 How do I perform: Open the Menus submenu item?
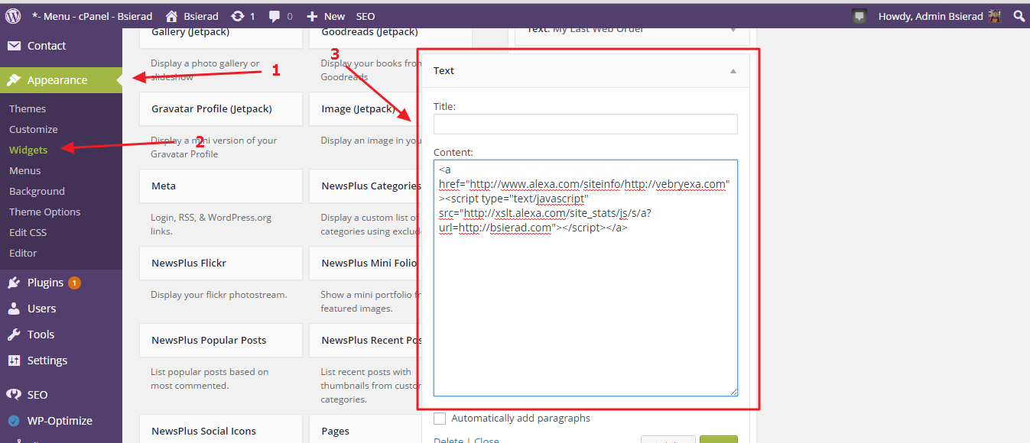pyautogui.click(x=25, y=170)
